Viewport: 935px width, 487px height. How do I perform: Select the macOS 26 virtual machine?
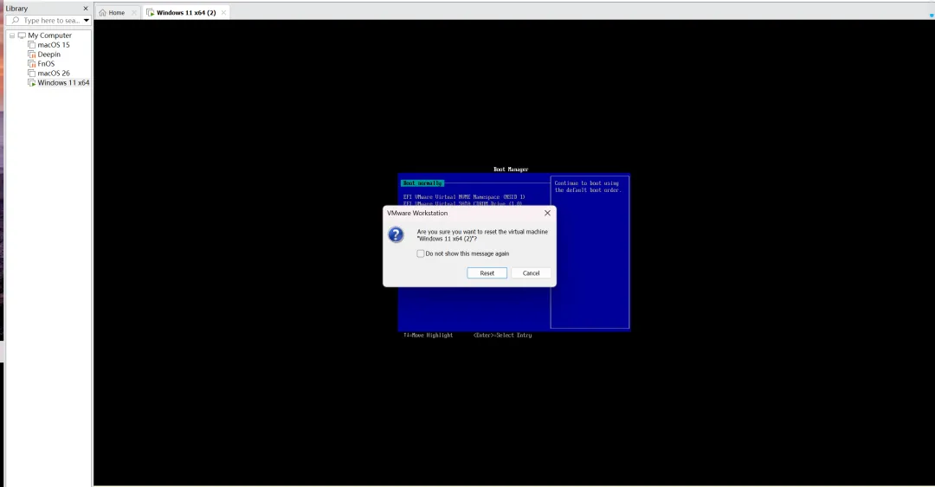click(x=53, y=74)
